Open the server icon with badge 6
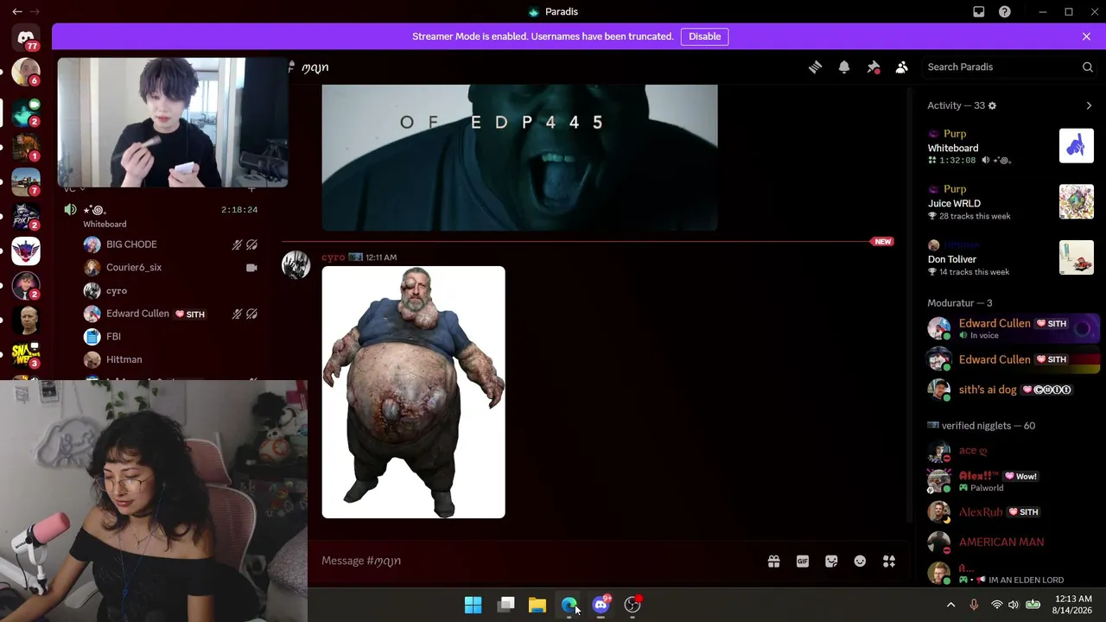Image resolution: width=1106 pixels, height=622 pixels. pos(26,72)
